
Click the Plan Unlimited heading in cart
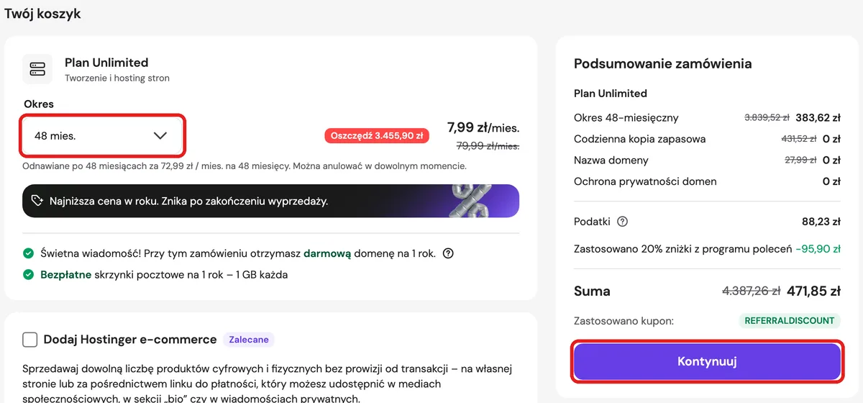[x=106, y=63]
